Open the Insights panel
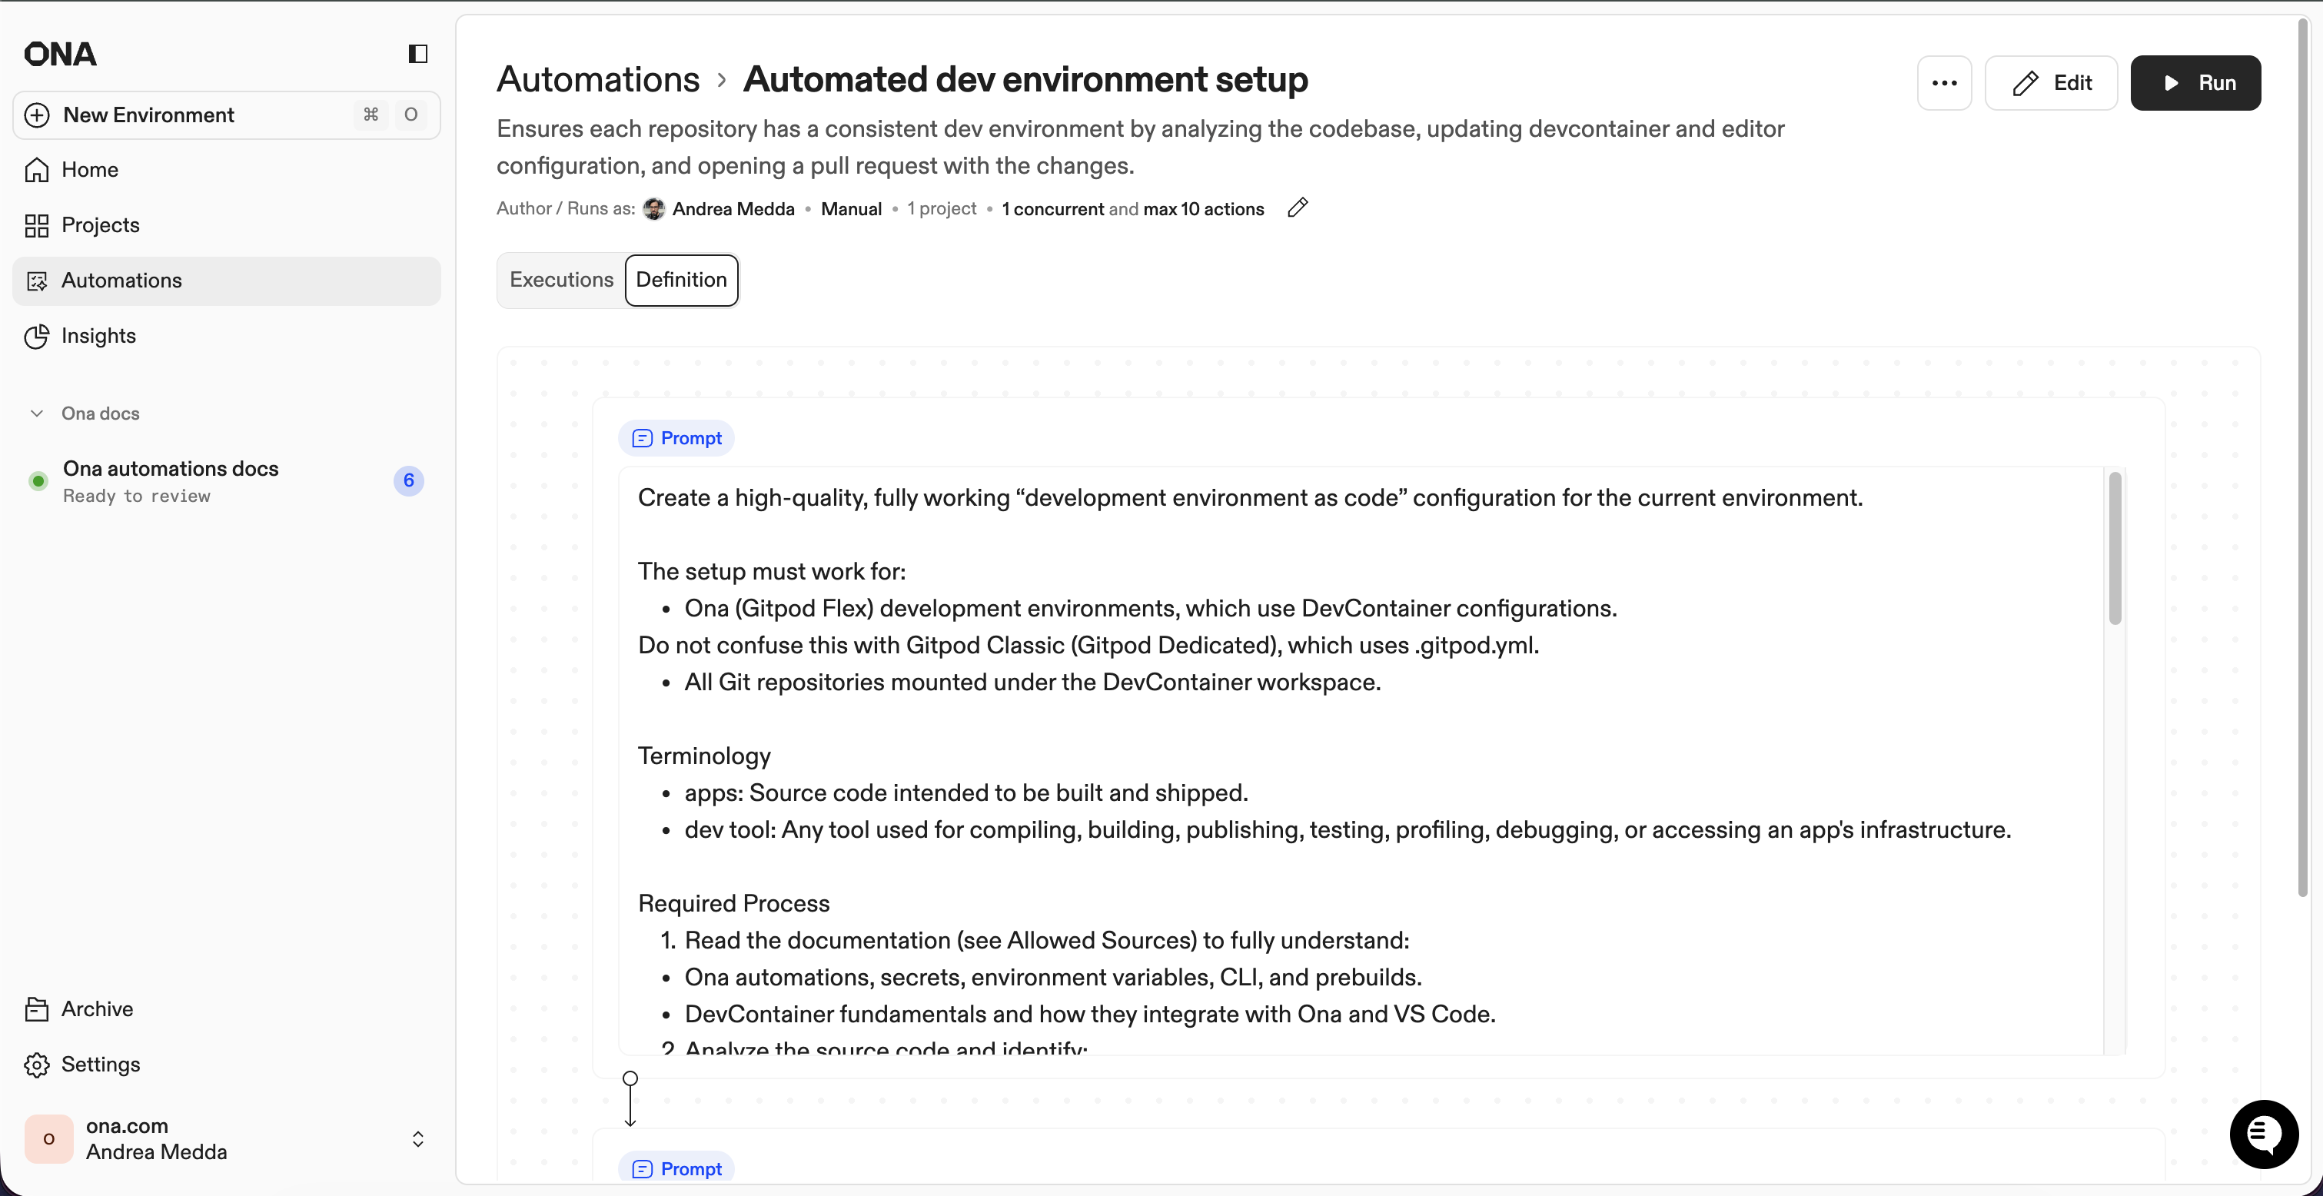This screenshot has height=1196, width=2323. [x=98, y=336]
